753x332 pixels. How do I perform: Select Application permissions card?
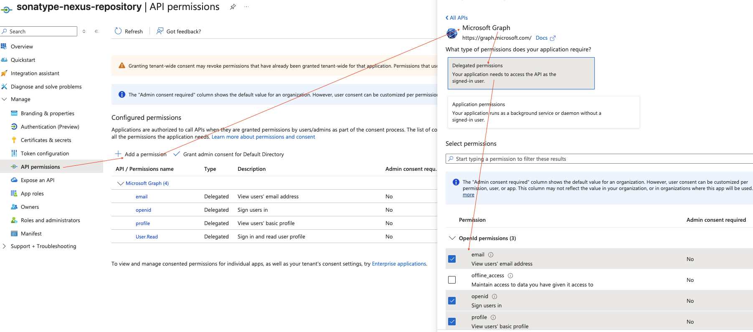coord(544,112)
